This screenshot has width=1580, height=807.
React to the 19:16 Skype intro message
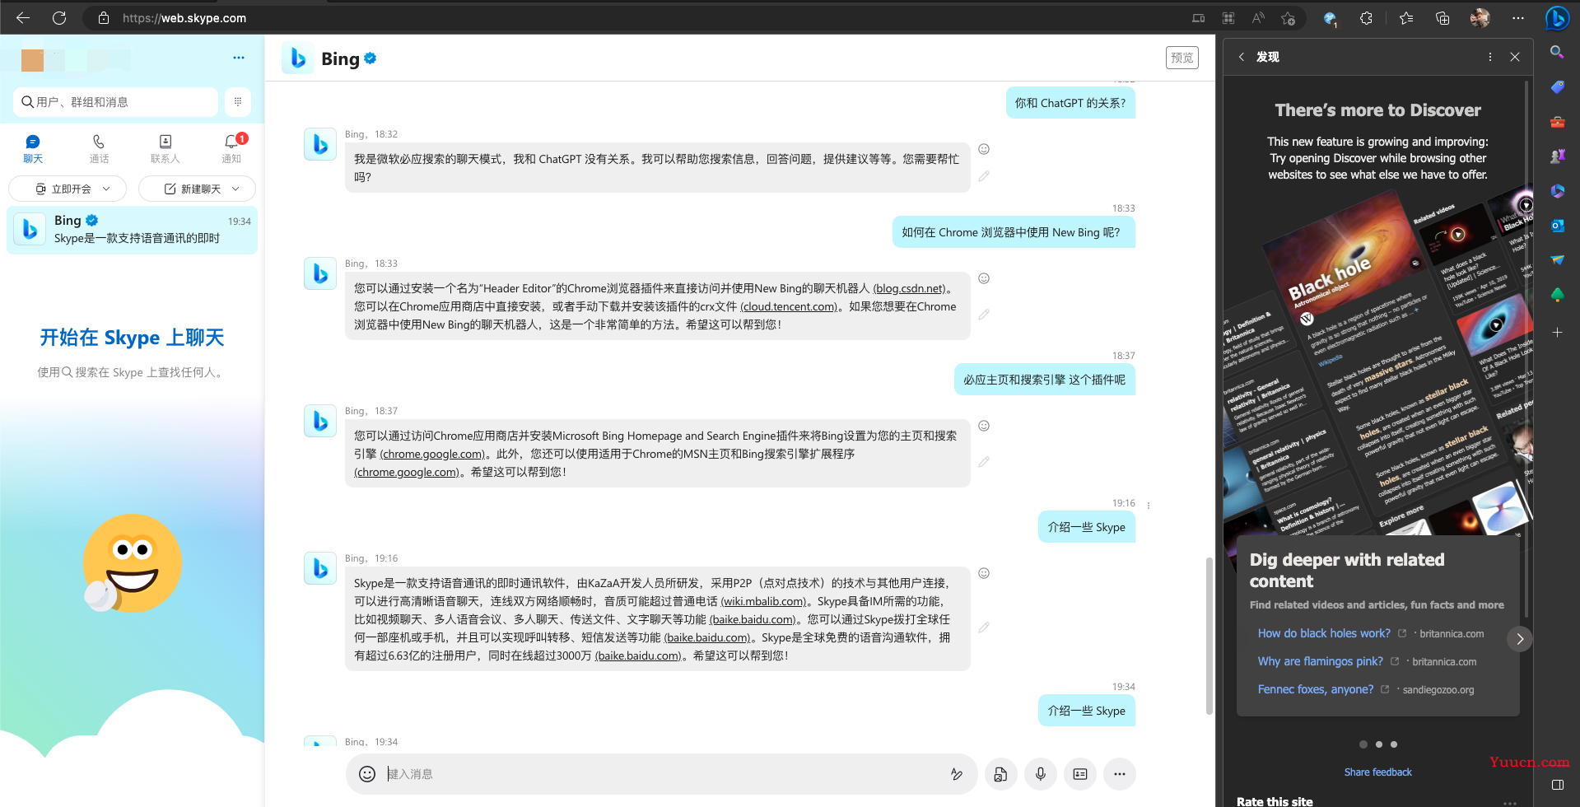pyautogui.click(x=984, y=573)
